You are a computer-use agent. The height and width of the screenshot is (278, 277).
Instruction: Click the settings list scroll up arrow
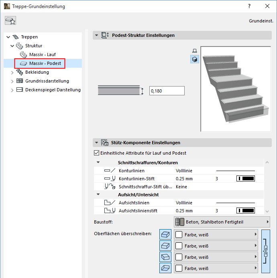(267, 162)
